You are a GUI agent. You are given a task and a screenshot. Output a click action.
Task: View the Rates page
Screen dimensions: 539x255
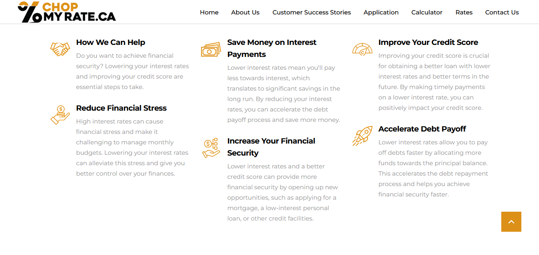464,12
